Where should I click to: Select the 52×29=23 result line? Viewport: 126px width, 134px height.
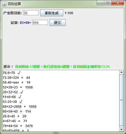(18, 87)
